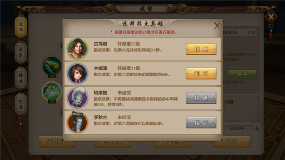Select the dragon skill icon level 79
Viewport: 285px width, 160px height.
[x=52, y=66]
